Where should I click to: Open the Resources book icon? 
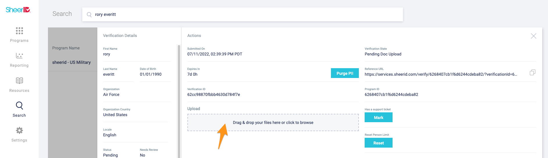point(19,81)
